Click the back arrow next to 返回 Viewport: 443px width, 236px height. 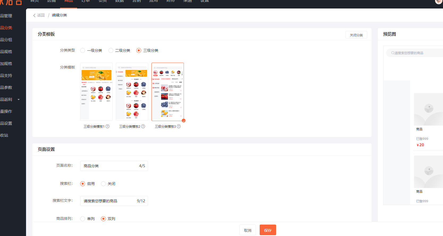pyautogui.click(x=34, y=15)
